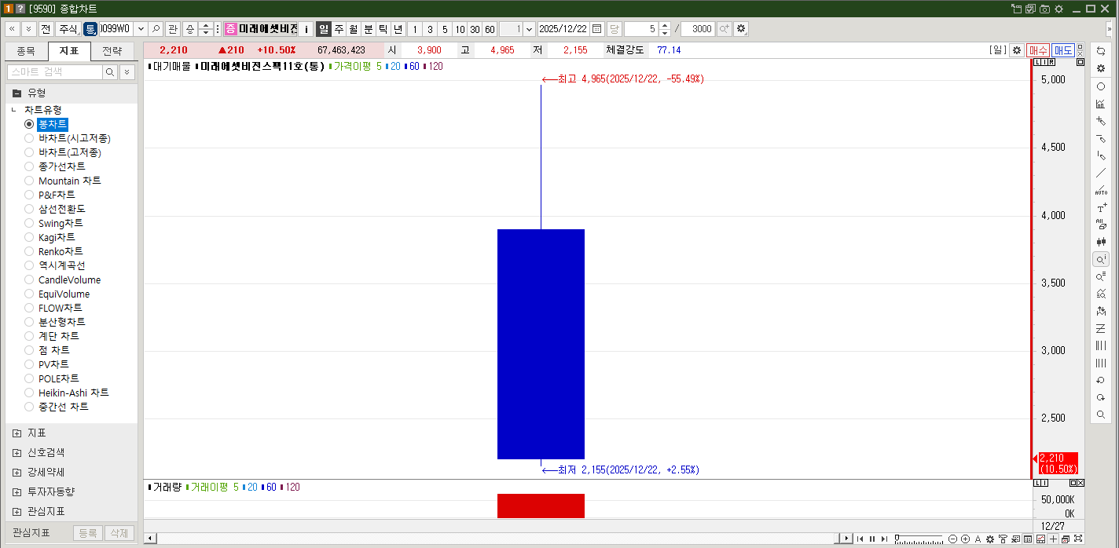Zoom in chart with plus icon
The width and height of the screenshot is (1119, 548).
pyautogui.click(x=965, y=539)
